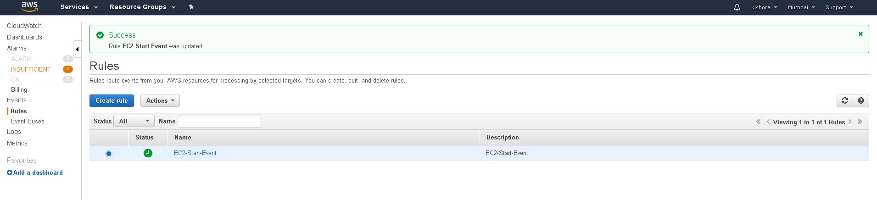Expand the Status filter dropdown
The width and height of the screenshot is (877, 200).
(x=134, y=121)
